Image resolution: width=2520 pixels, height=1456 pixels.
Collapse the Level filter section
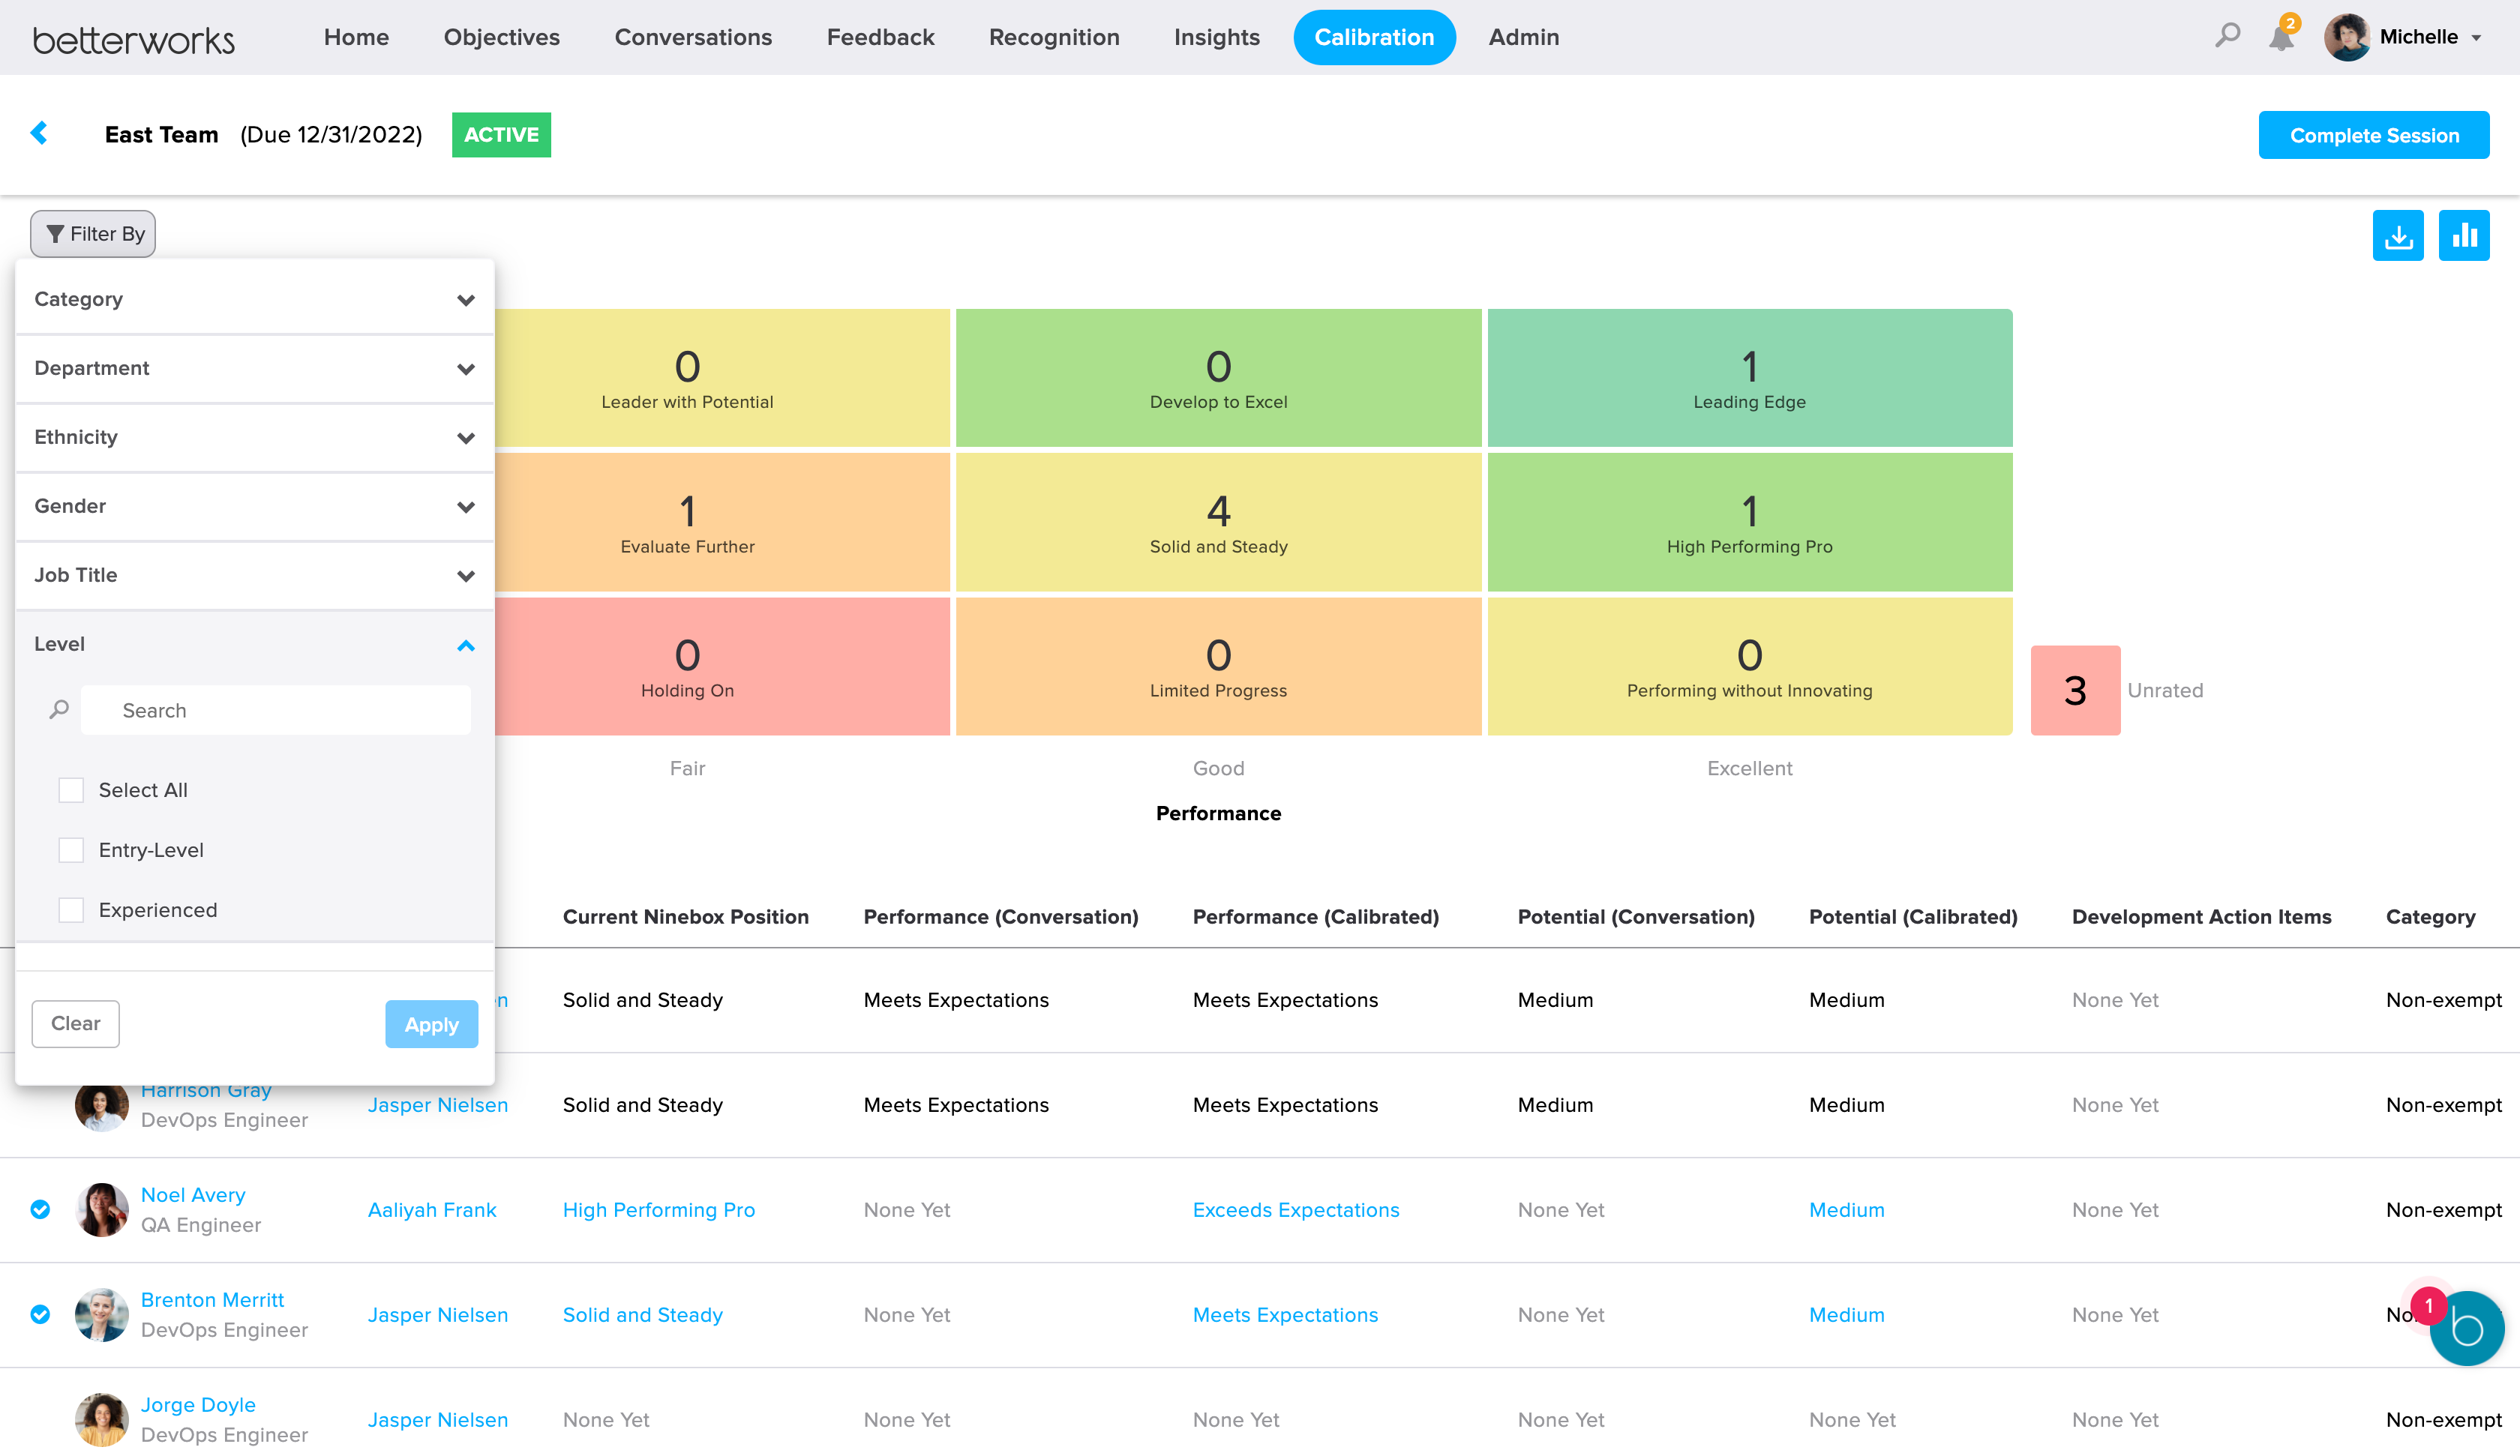466,645
